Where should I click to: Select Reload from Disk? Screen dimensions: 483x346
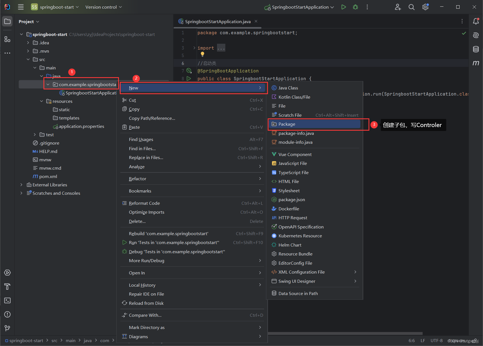coord(192,303)
